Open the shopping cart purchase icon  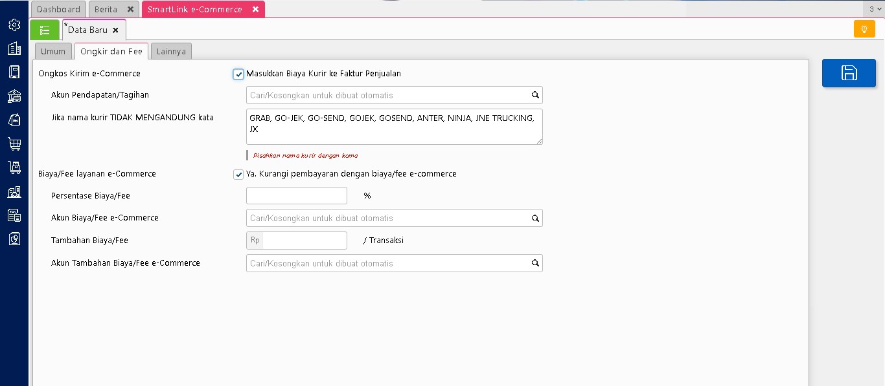14,144
